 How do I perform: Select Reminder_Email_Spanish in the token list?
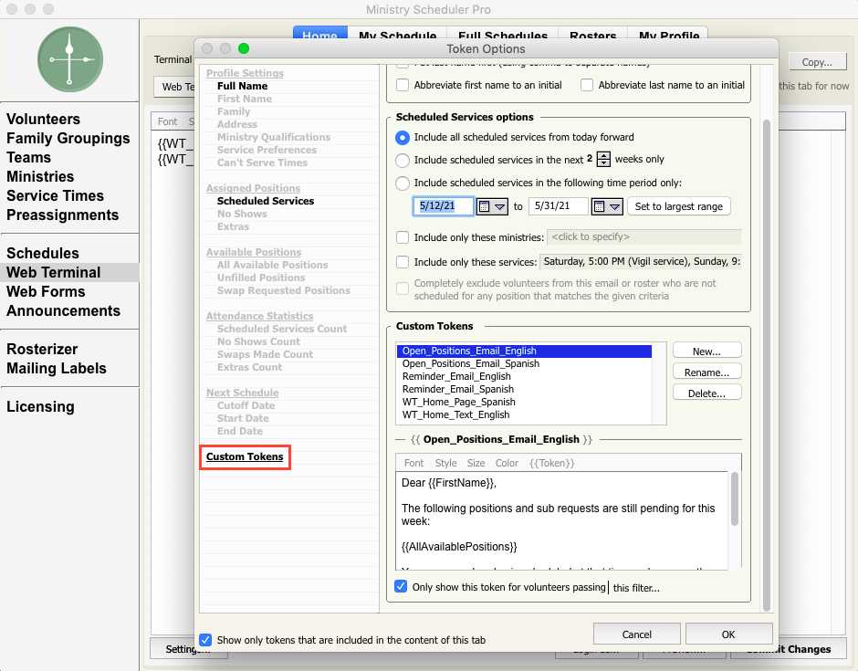coord(457,389)
